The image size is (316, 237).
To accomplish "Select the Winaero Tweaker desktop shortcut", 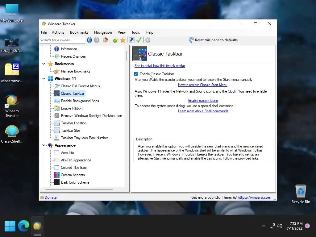I will point(12,106).
